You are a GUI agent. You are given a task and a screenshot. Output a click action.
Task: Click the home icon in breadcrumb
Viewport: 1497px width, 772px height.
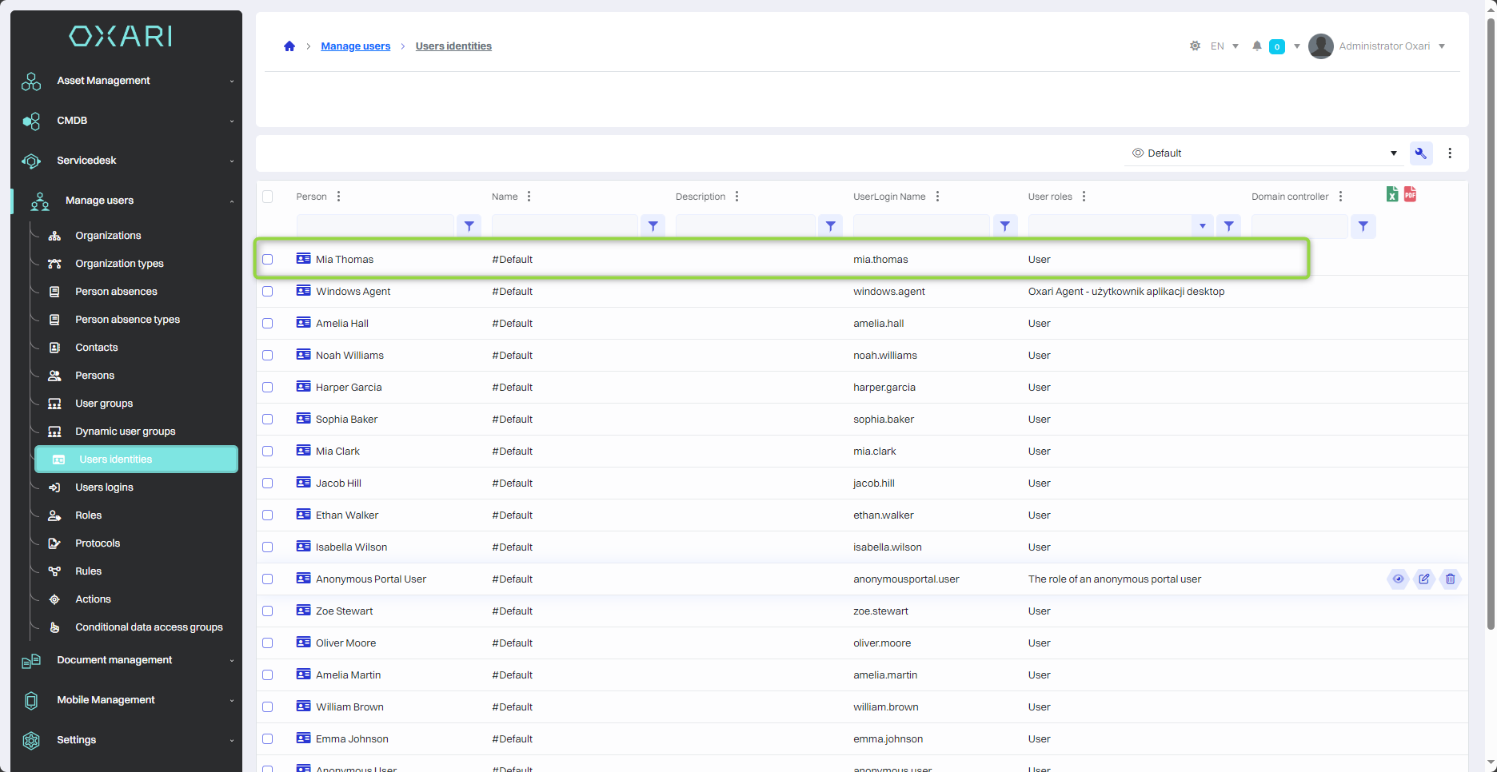289,46
